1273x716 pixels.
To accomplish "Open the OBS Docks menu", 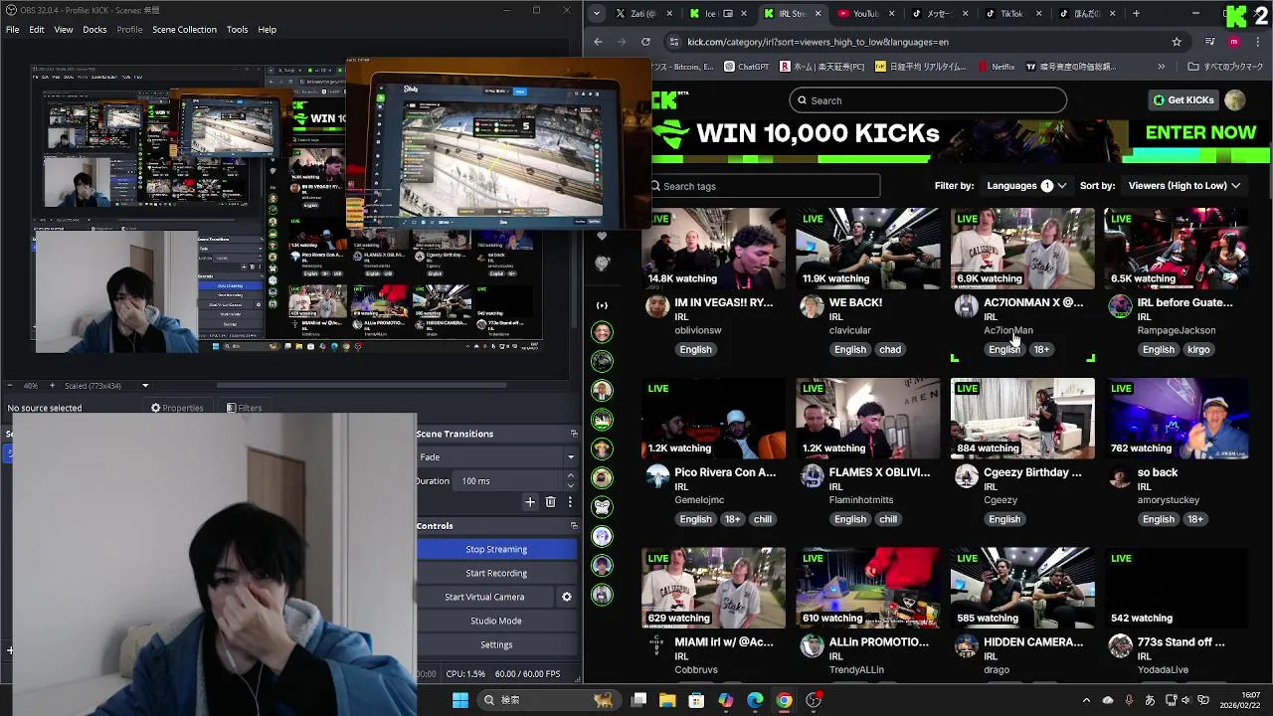I will point(94,30).
